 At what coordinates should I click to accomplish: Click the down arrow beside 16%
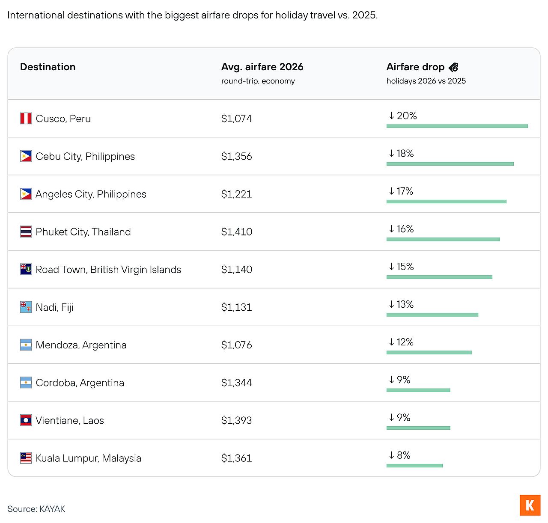[391, 229]
